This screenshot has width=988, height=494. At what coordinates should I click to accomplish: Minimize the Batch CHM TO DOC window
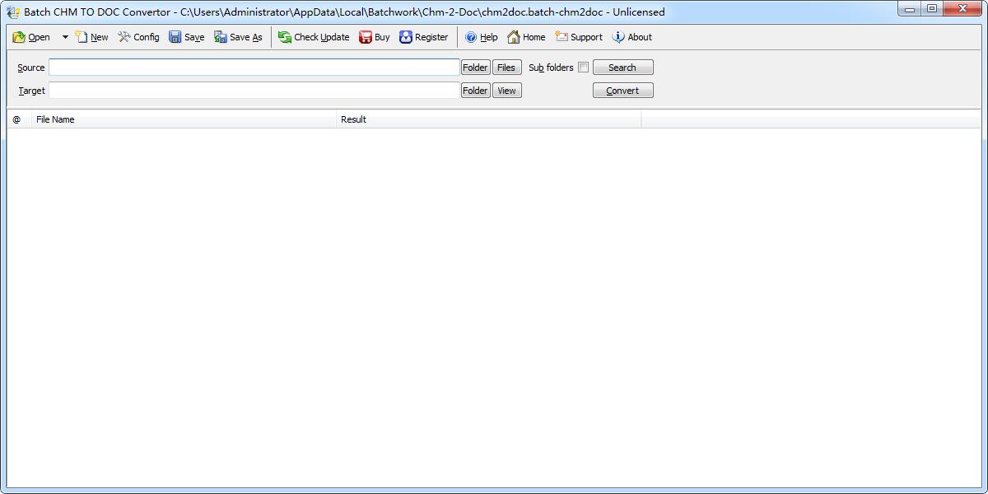point(909,10)
